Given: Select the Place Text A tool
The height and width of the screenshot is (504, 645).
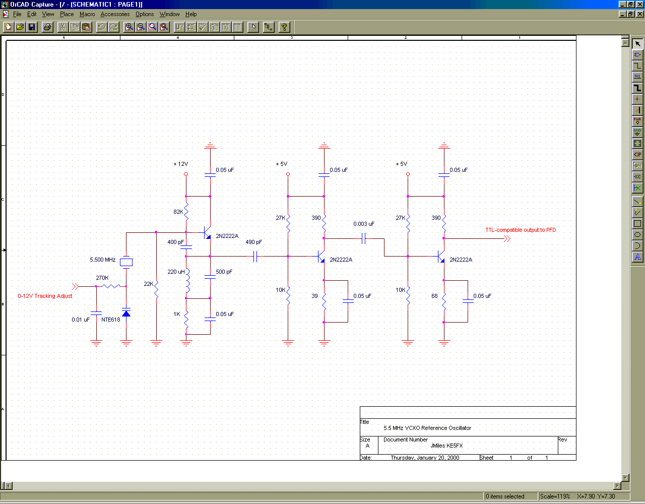Looking at the screenshot, I should (637, 257).
